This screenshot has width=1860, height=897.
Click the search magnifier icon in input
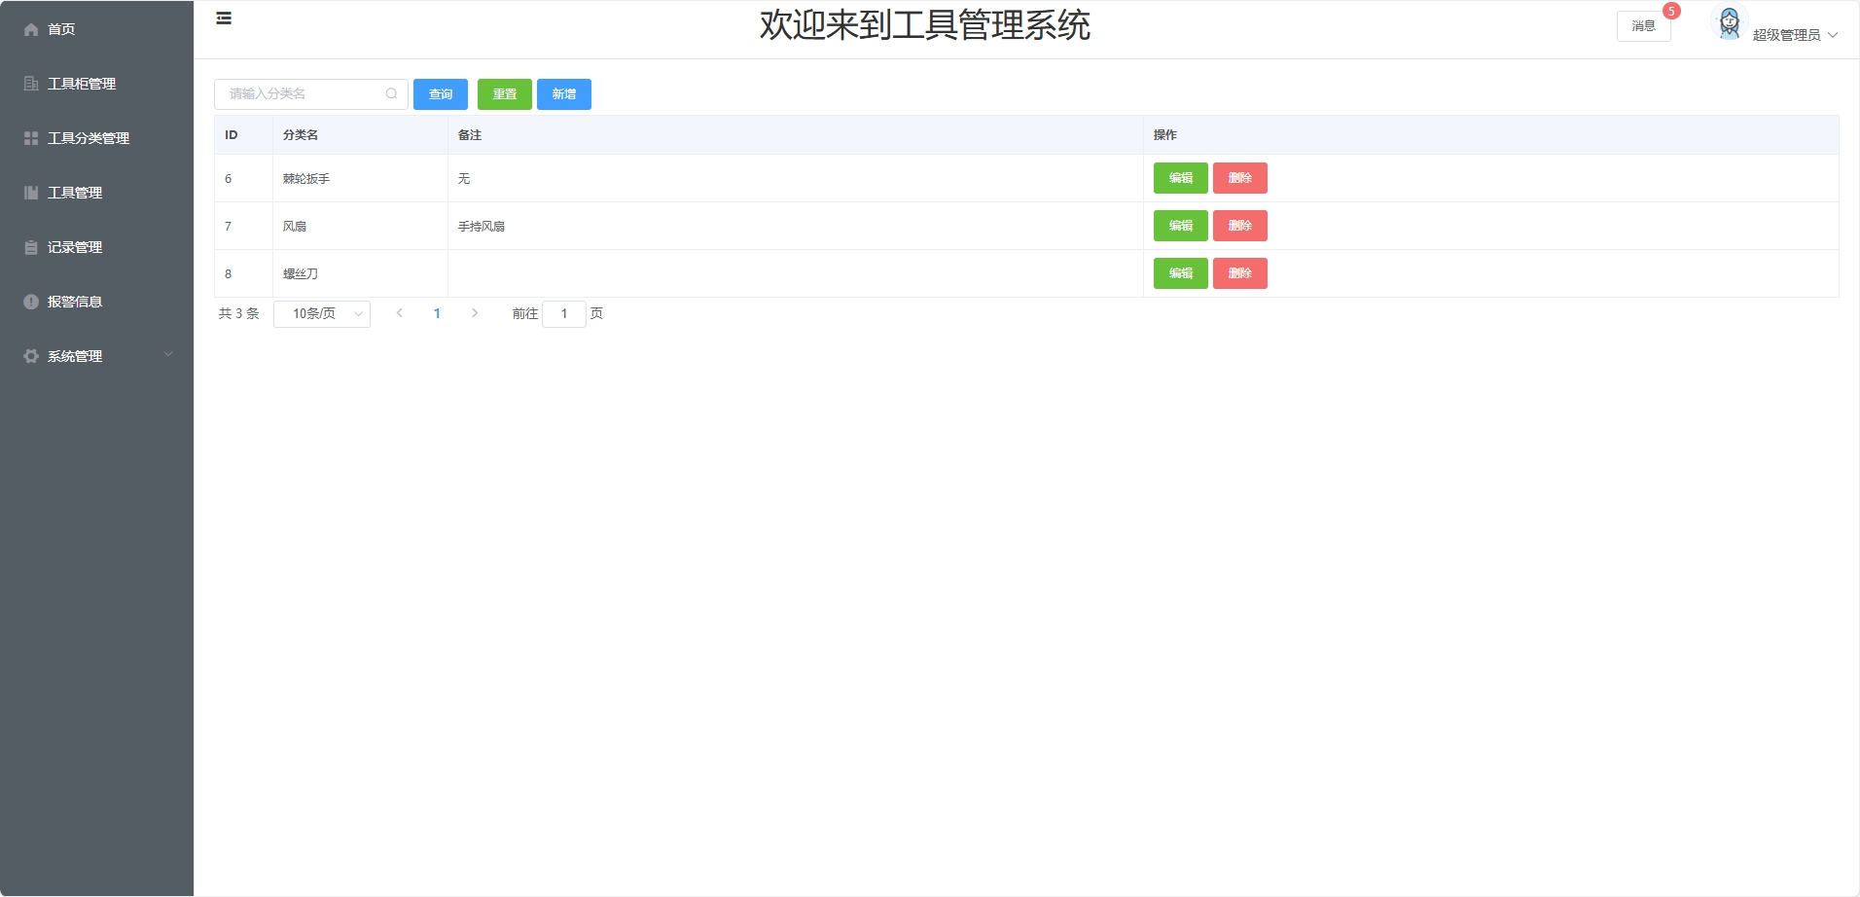pyautogui.click(x=391, y=94)
